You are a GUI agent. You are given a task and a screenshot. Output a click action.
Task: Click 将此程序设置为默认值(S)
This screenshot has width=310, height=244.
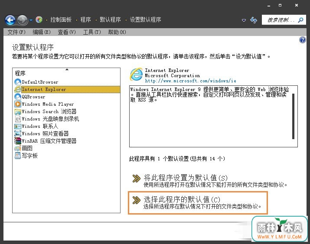tap(186, 178)
